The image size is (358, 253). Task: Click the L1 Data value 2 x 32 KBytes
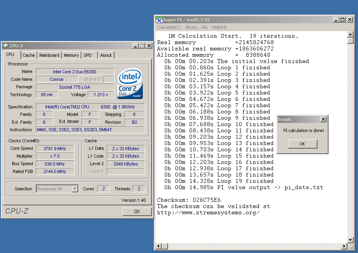(125, 149)
